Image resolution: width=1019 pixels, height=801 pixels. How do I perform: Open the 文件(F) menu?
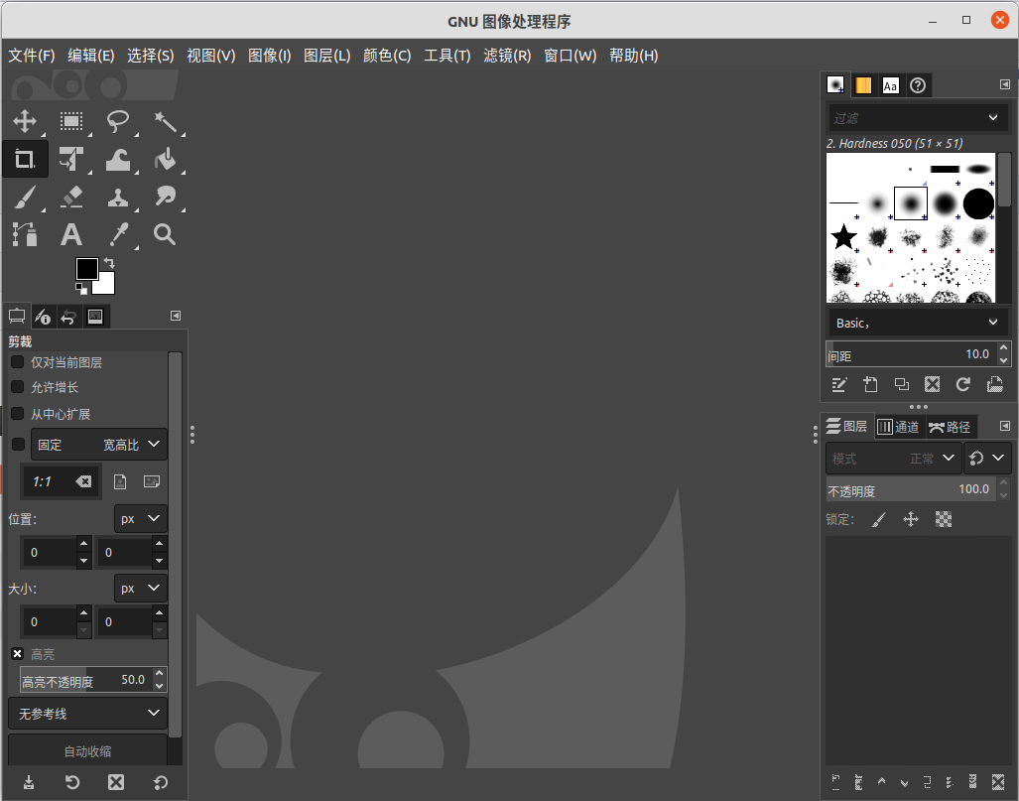[x=31, y=56]
